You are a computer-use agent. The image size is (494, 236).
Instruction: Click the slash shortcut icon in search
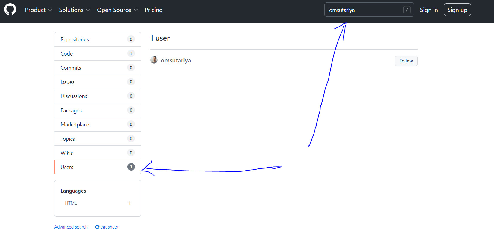[407, 10]
